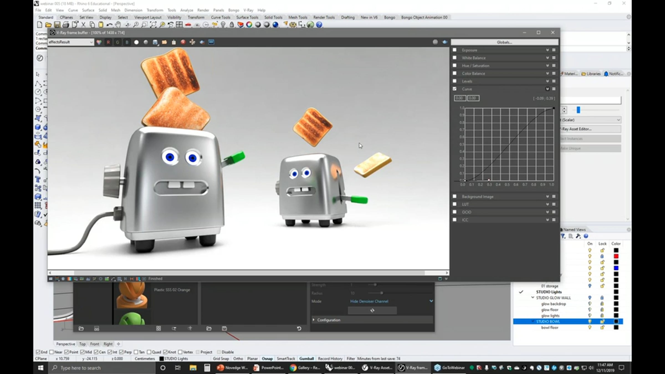Toggle the red channel in frame buffer
The width and height of the screenshot is (665, 374).
tap(108, 42)
